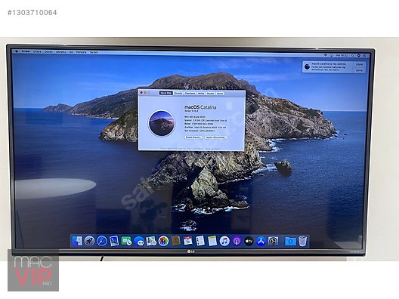399x299 pixels.
Task: Open the Finder menu
Action: click(26, 51)
